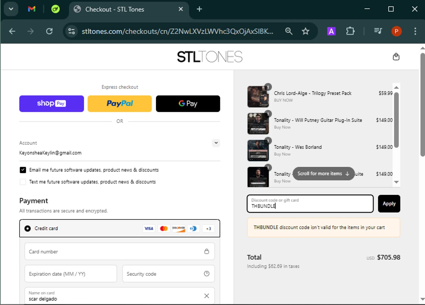Open the tab search dropdown
Screen dimensions: 425x305
point(11,9)
